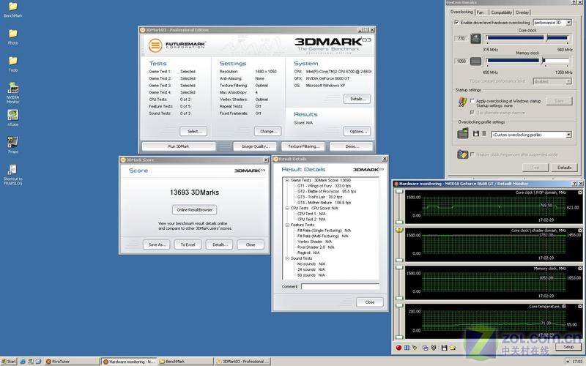Screen dimensions: 586x366
Task: Open Force constant performance level dropdown
Action: [552, 81]
